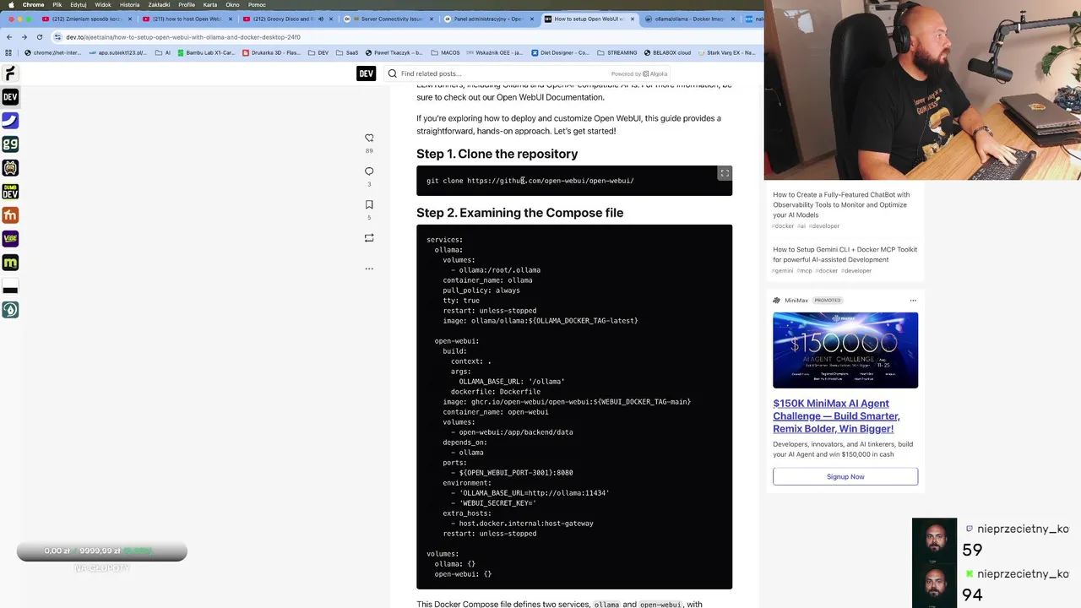
Task: Open '$150K MiniMax AI Agent Challenge' headline link
Action: point(836,416)
